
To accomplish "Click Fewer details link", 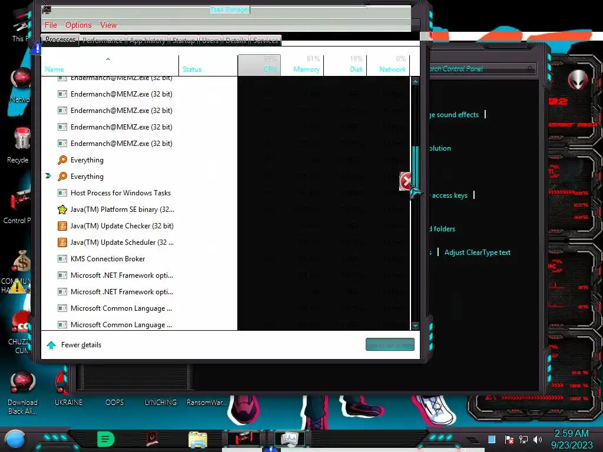I will 81,345.
